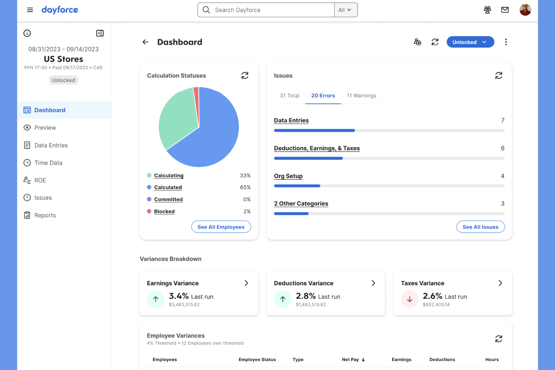
Task: Open the Blocked status link
Action: (164, 211)
